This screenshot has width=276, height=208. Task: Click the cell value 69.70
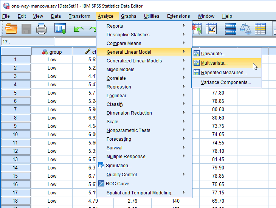218,201
